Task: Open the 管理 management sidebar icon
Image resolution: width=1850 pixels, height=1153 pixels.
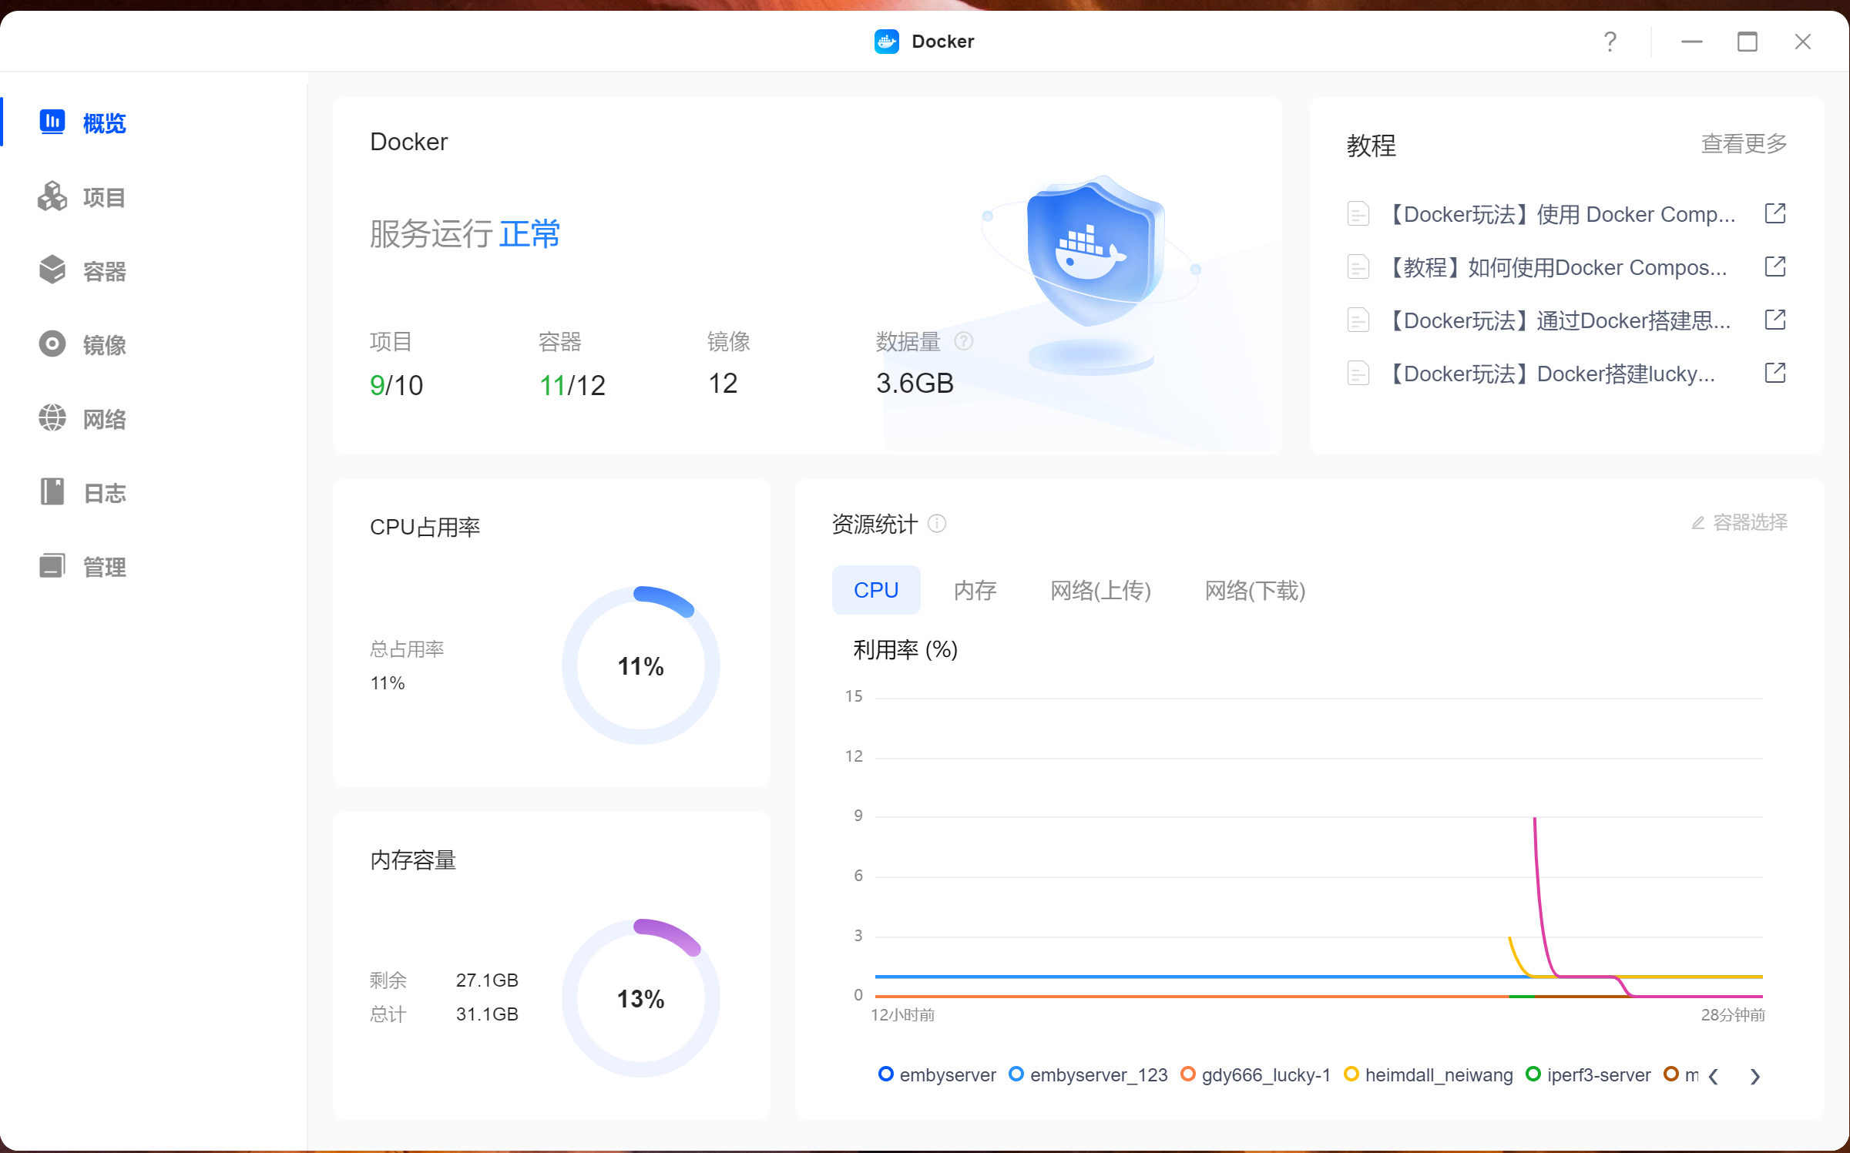Action: coord(52,565)
